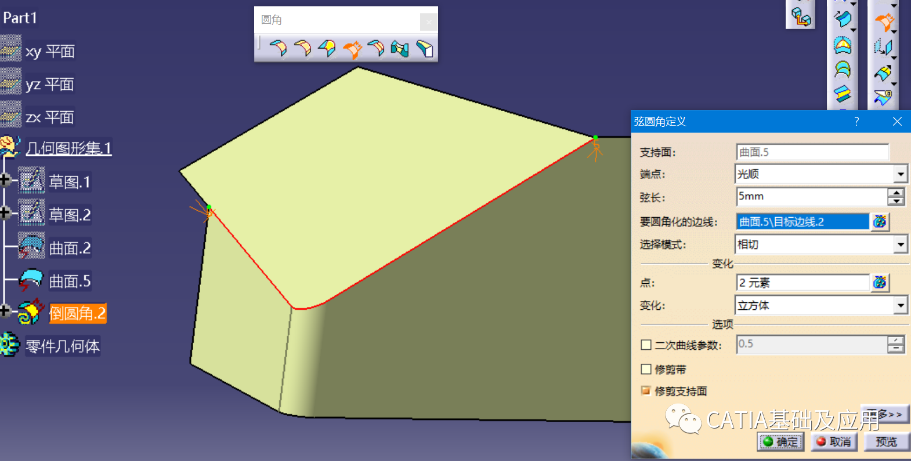Expand the 草图.1 tree node
Viewport: 911px width, 461px height.
pyautogui.click(x=5, y=180)
